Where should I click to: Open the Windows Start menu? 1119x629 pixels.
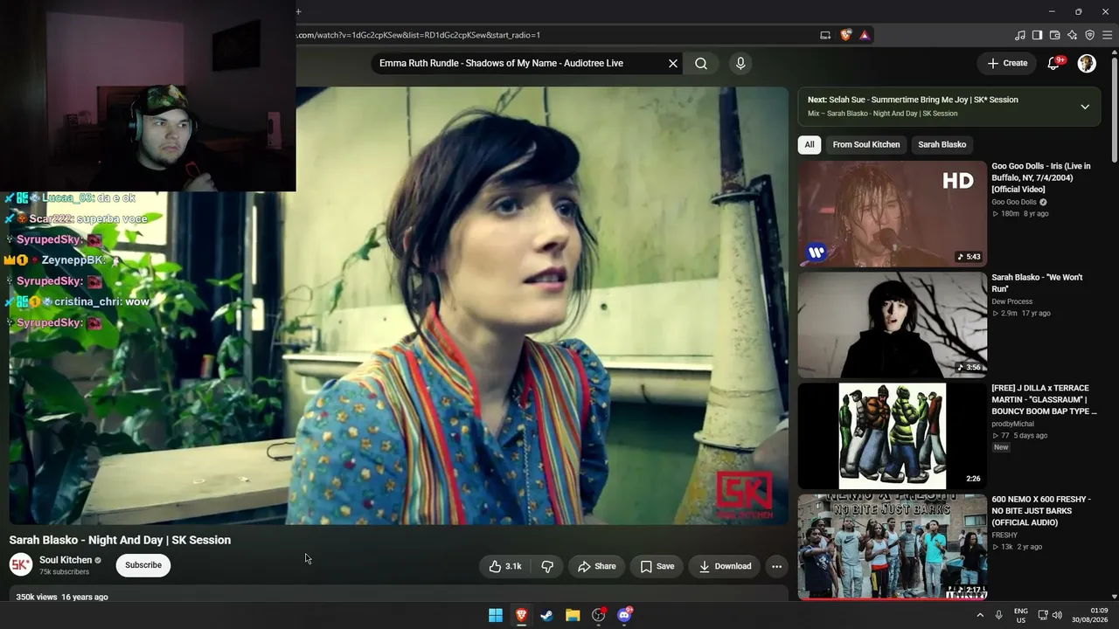coord(496,615)
